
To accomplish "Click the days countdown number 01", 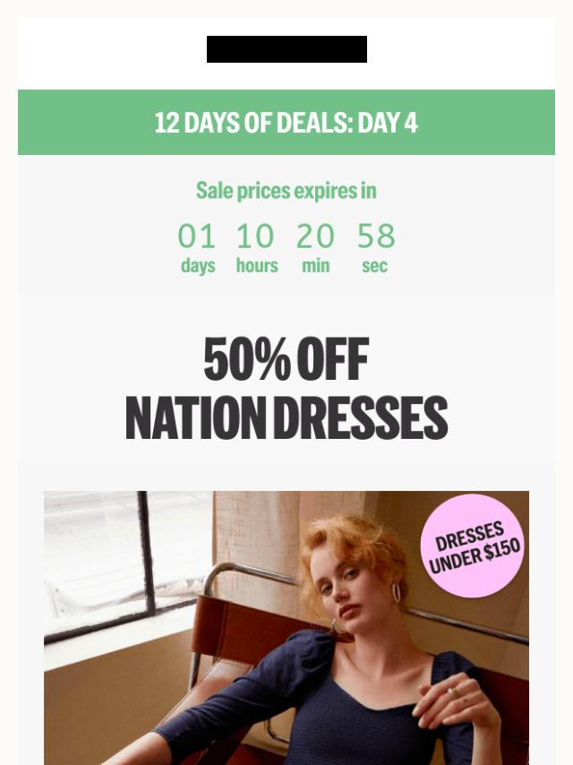I will click(x=197, y=236).
